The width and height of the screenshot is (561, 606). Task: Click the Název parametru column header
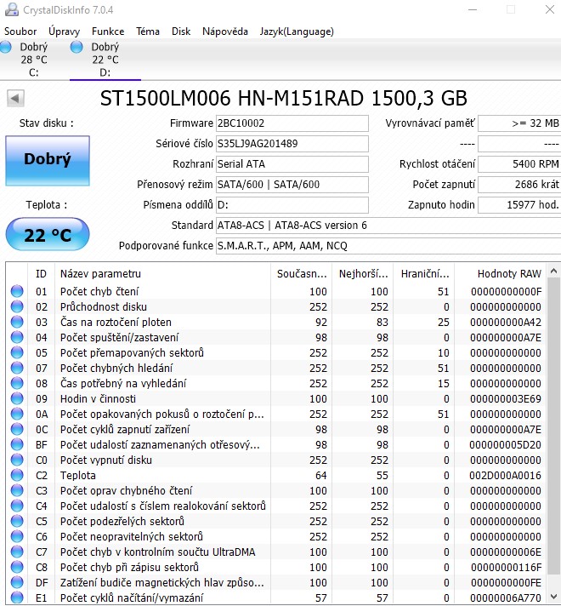click(x=100, y=273)
